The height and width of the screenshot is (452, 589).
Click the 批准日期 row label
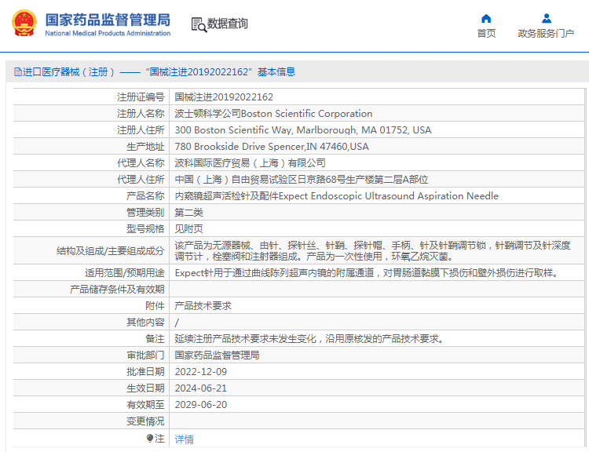[x=146, y=372]
